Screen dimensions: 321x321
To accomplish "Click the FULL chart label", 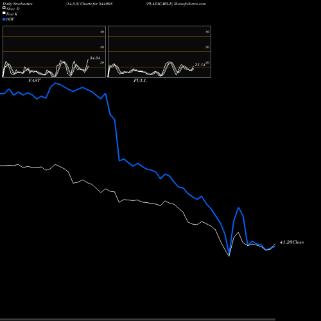I will click(x=140, y=81).
